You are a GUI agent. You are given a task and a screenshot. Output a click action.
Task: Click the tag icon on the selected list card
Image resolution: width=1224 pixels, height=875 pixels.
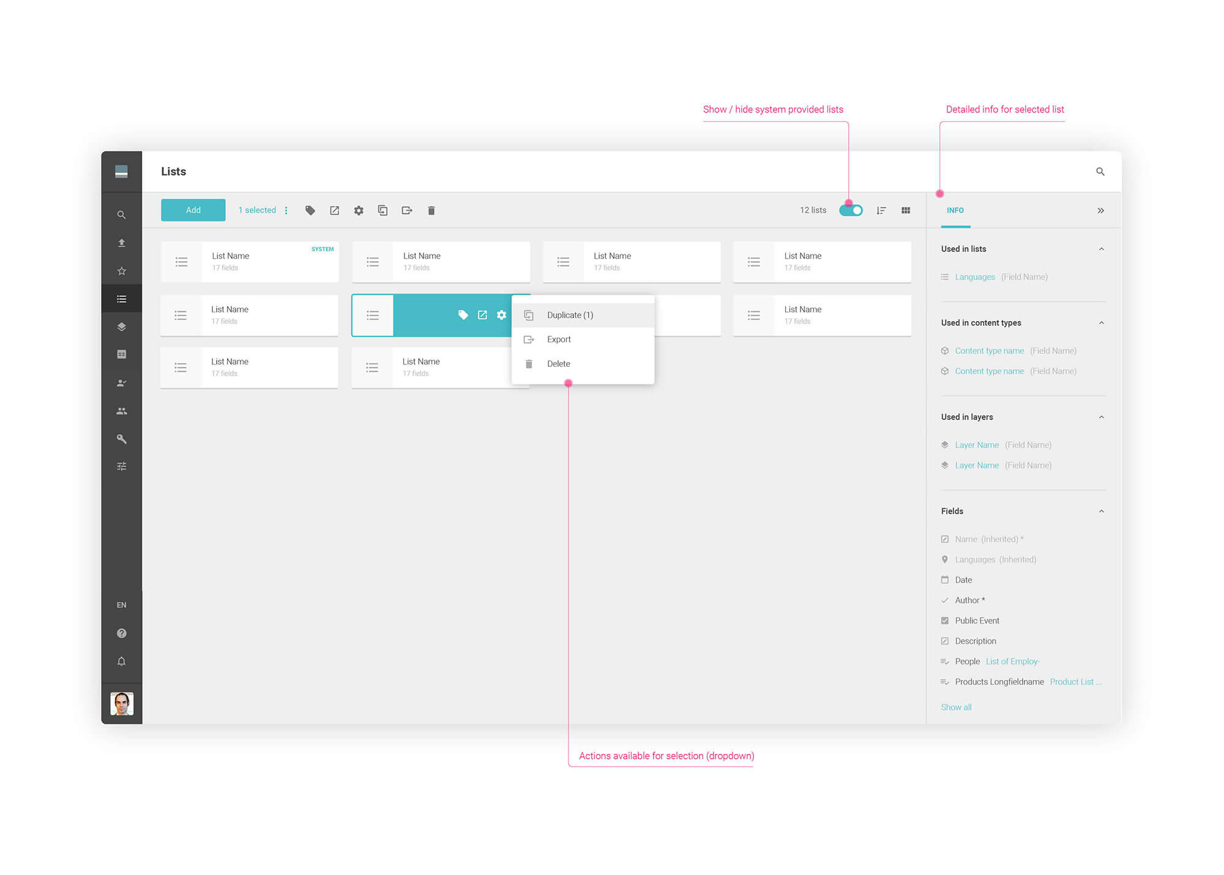pyautogui.click(x=463, y=315)
